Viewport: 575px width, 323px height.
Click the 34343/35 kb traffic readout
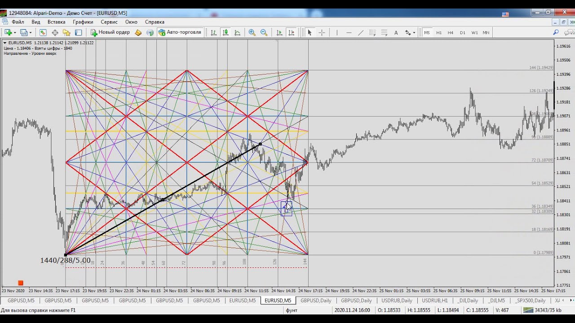548,310
